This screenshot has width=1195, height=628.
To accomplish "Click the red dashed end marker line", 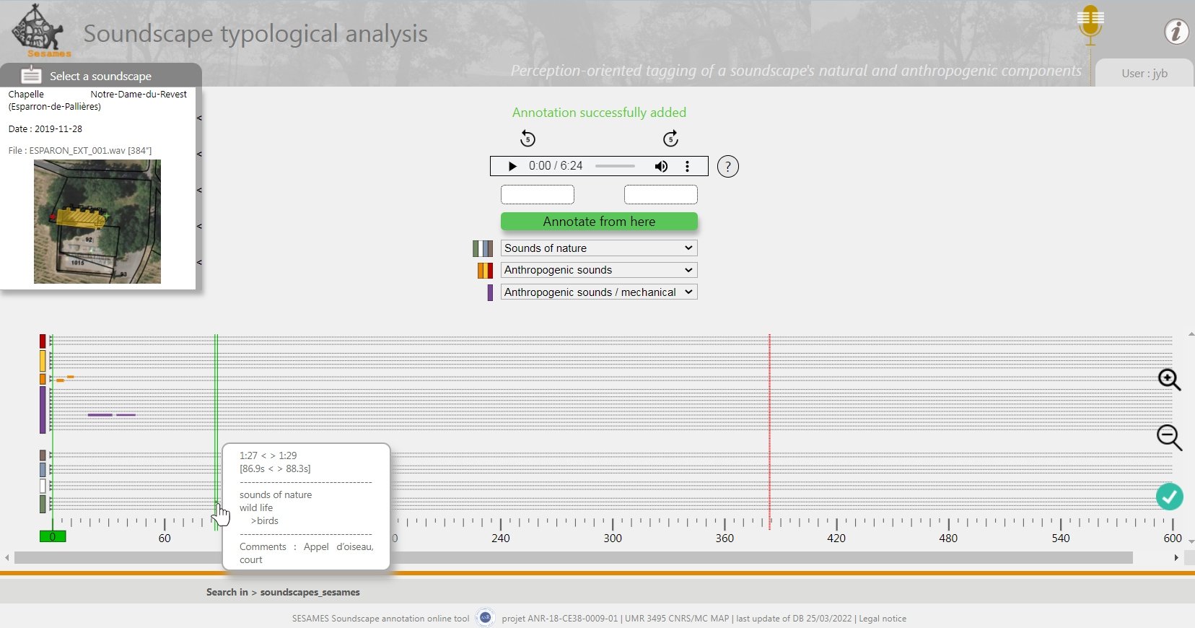I will coord(770,432).
